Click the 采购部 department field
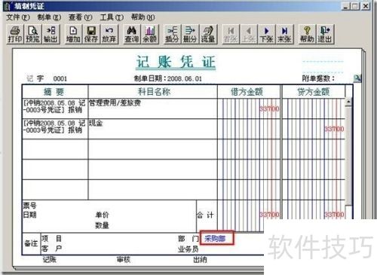377x275 pixels. point(216,238)
